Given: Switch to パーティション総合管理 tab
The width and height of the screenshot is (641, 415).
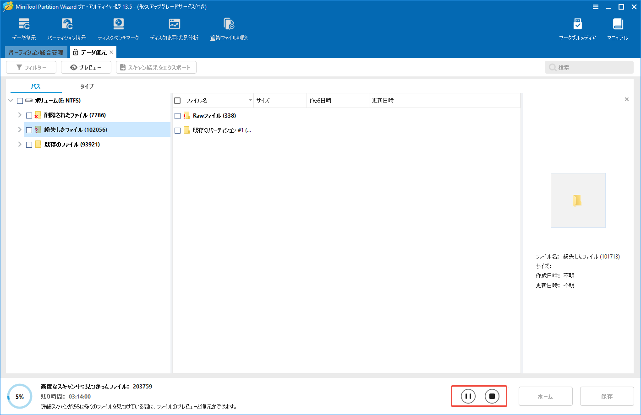Looking at the screenshot, I should coord(34,52).
